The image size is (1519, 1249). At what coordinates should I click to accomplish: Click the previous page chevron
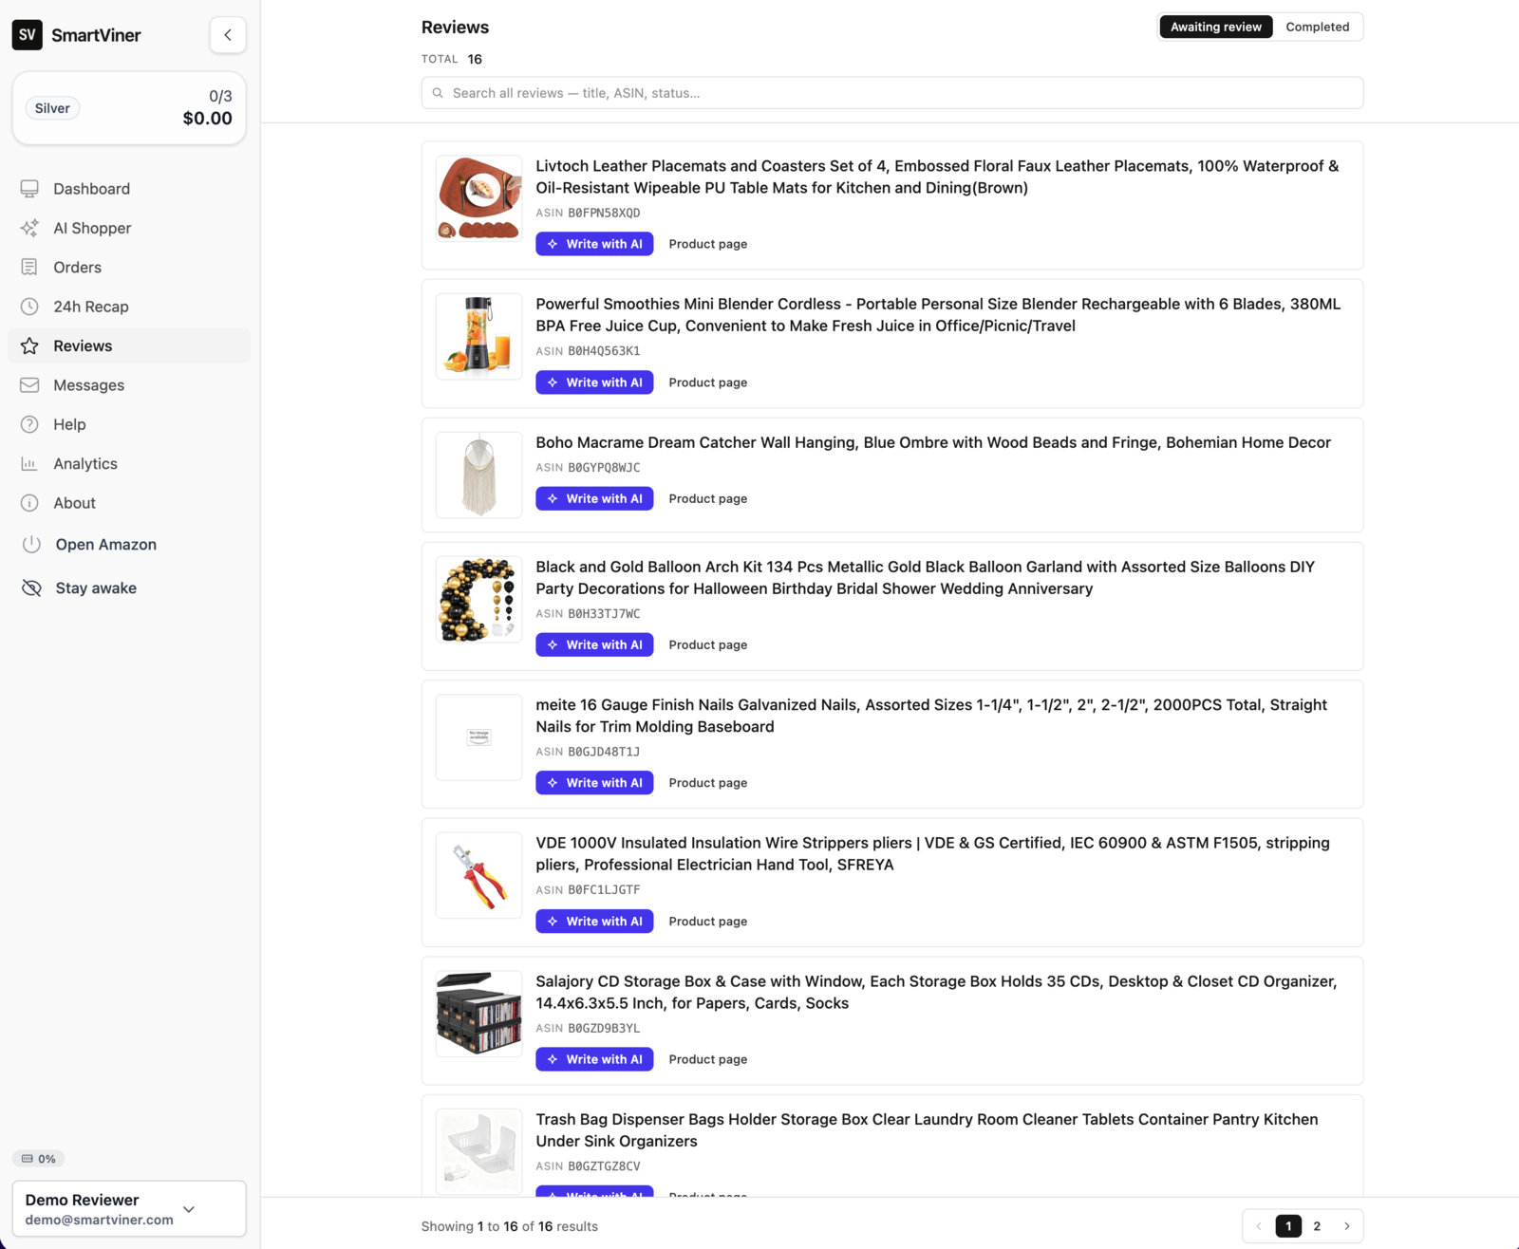[x=1259, y=1226]
